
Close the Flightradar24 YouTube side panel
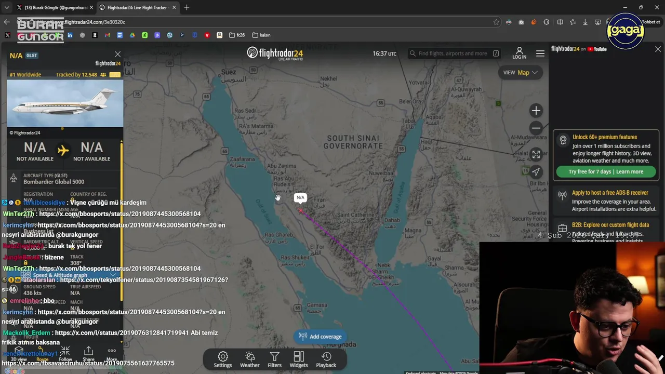click(658, 49)
